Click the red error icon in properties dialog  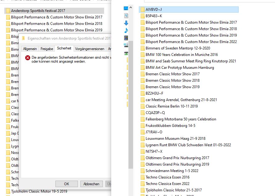tap(27, 58)
